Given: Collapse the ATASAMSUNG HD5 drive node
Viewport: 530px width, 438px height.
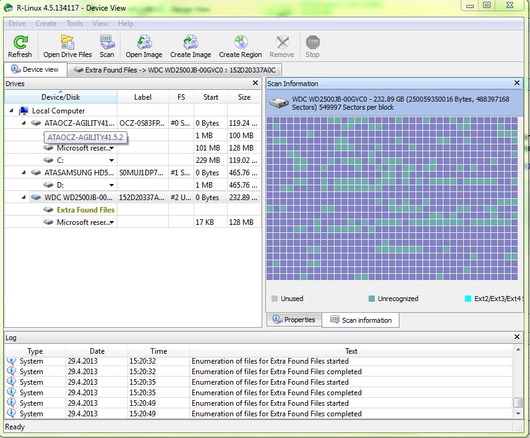Looking at the screenshot, I should (x=24, y=173).
